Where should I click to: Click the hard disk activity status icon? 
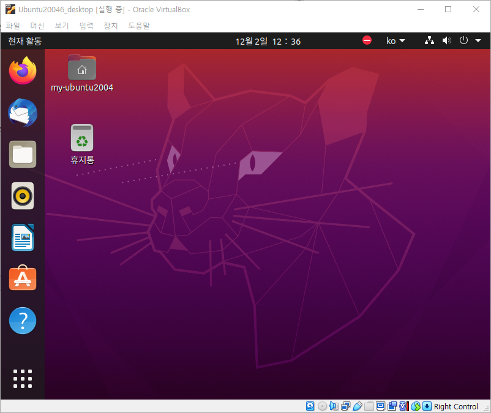tap(310, 406)
